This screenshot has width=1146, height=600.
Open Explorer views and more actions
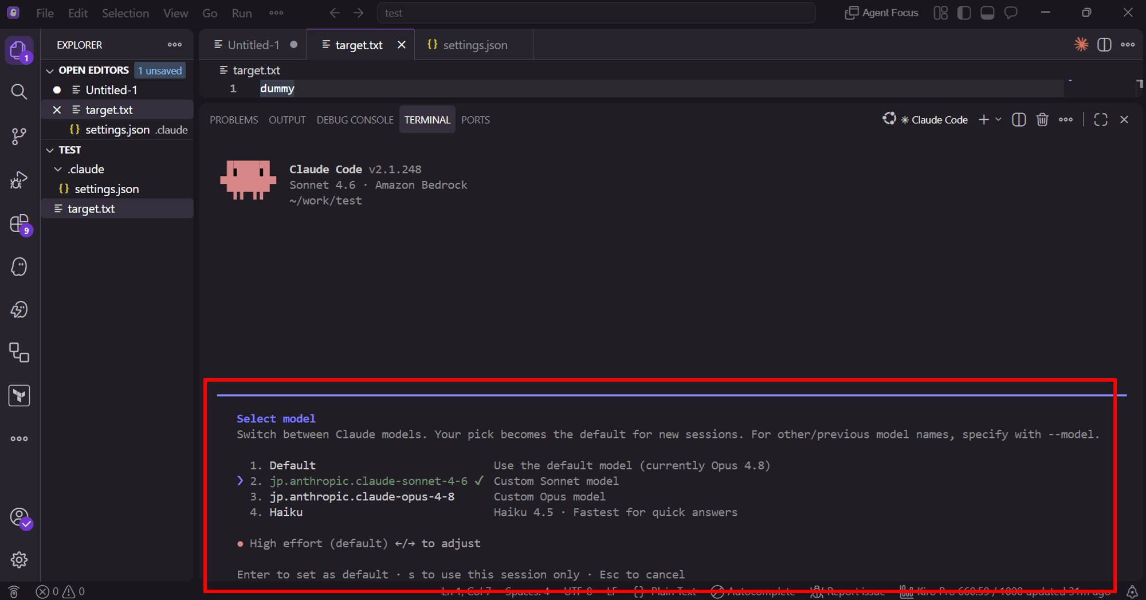tap(175, 45)
